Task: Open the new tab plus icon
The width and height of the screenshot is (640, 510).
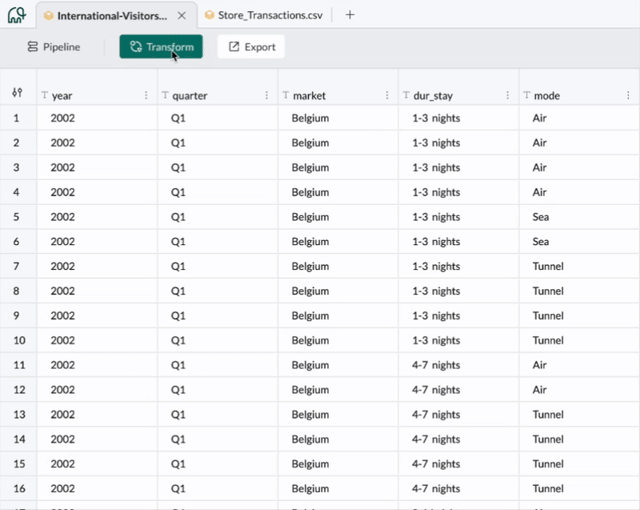Action: [350, 15]
